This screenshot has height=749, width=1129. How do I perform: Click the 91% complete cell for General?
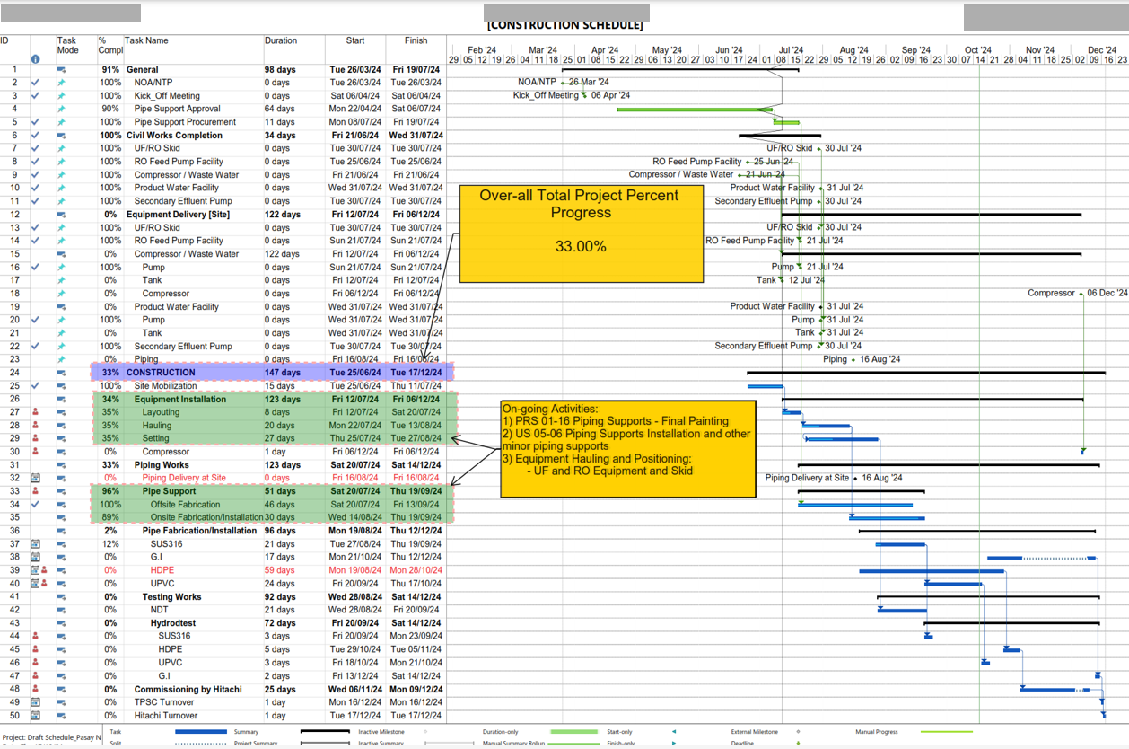pyautogui.click(x=110, y=69)
